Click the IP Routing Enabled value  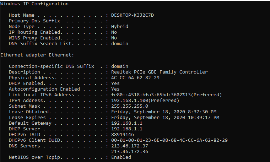tap(114, 32)
